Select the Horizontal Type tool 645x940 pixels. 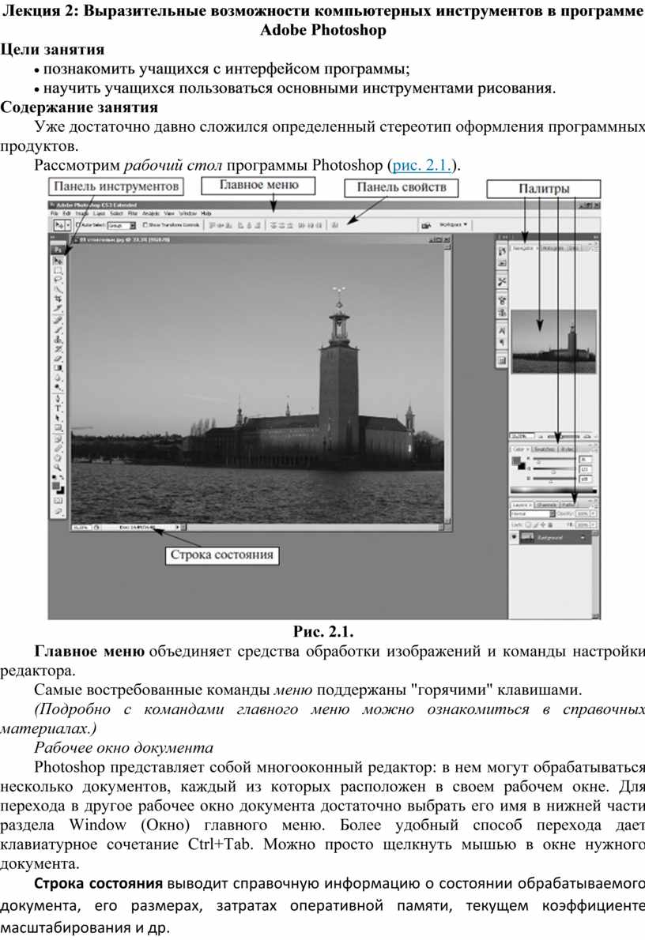pos(58,408)
